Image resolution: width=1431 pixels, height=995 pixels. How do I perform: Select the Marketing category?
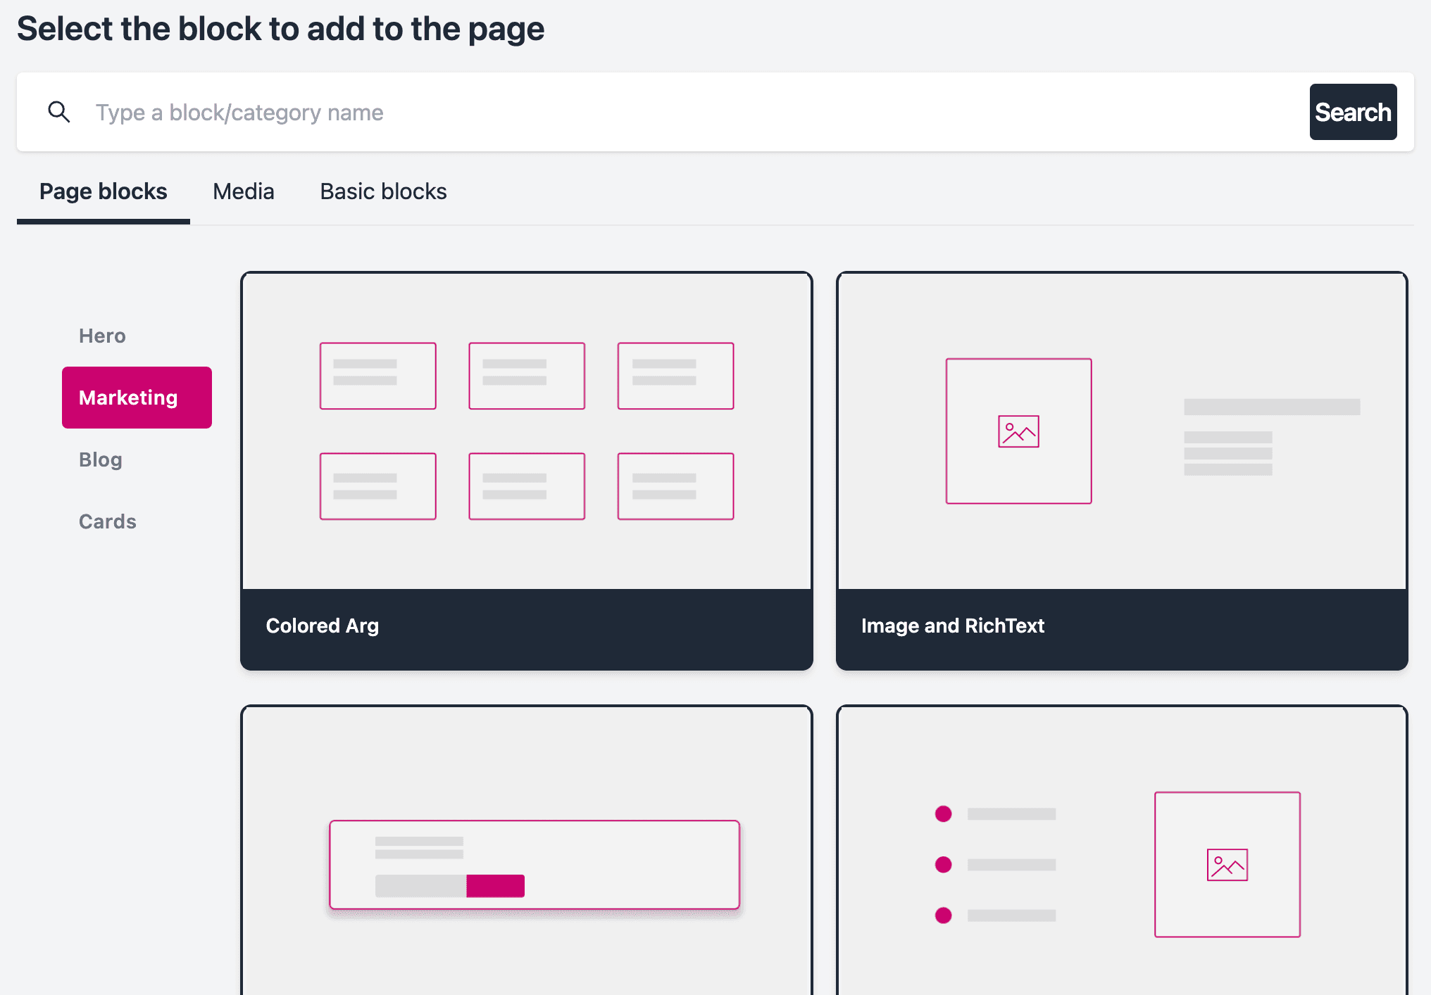[136, 398]
